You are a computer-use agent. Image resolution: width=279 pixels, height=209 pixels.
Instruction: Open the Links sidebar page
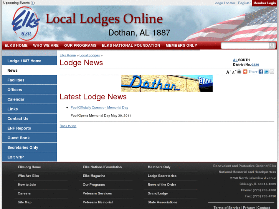[30, 109]
